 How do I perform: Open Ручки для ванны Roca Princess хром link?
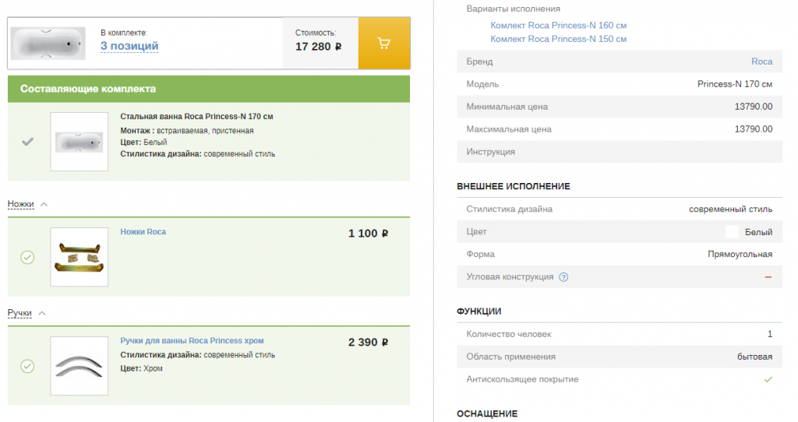tap(192, 341)
